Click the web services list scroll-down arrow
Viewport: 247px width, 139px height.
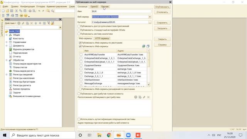click(148, 85)
